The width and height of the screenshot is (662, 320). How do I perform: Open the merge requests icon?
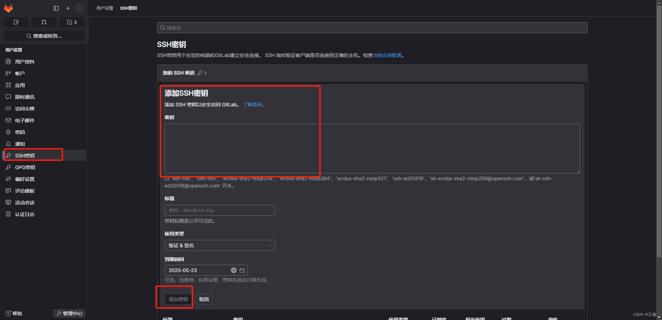[44, 22]
